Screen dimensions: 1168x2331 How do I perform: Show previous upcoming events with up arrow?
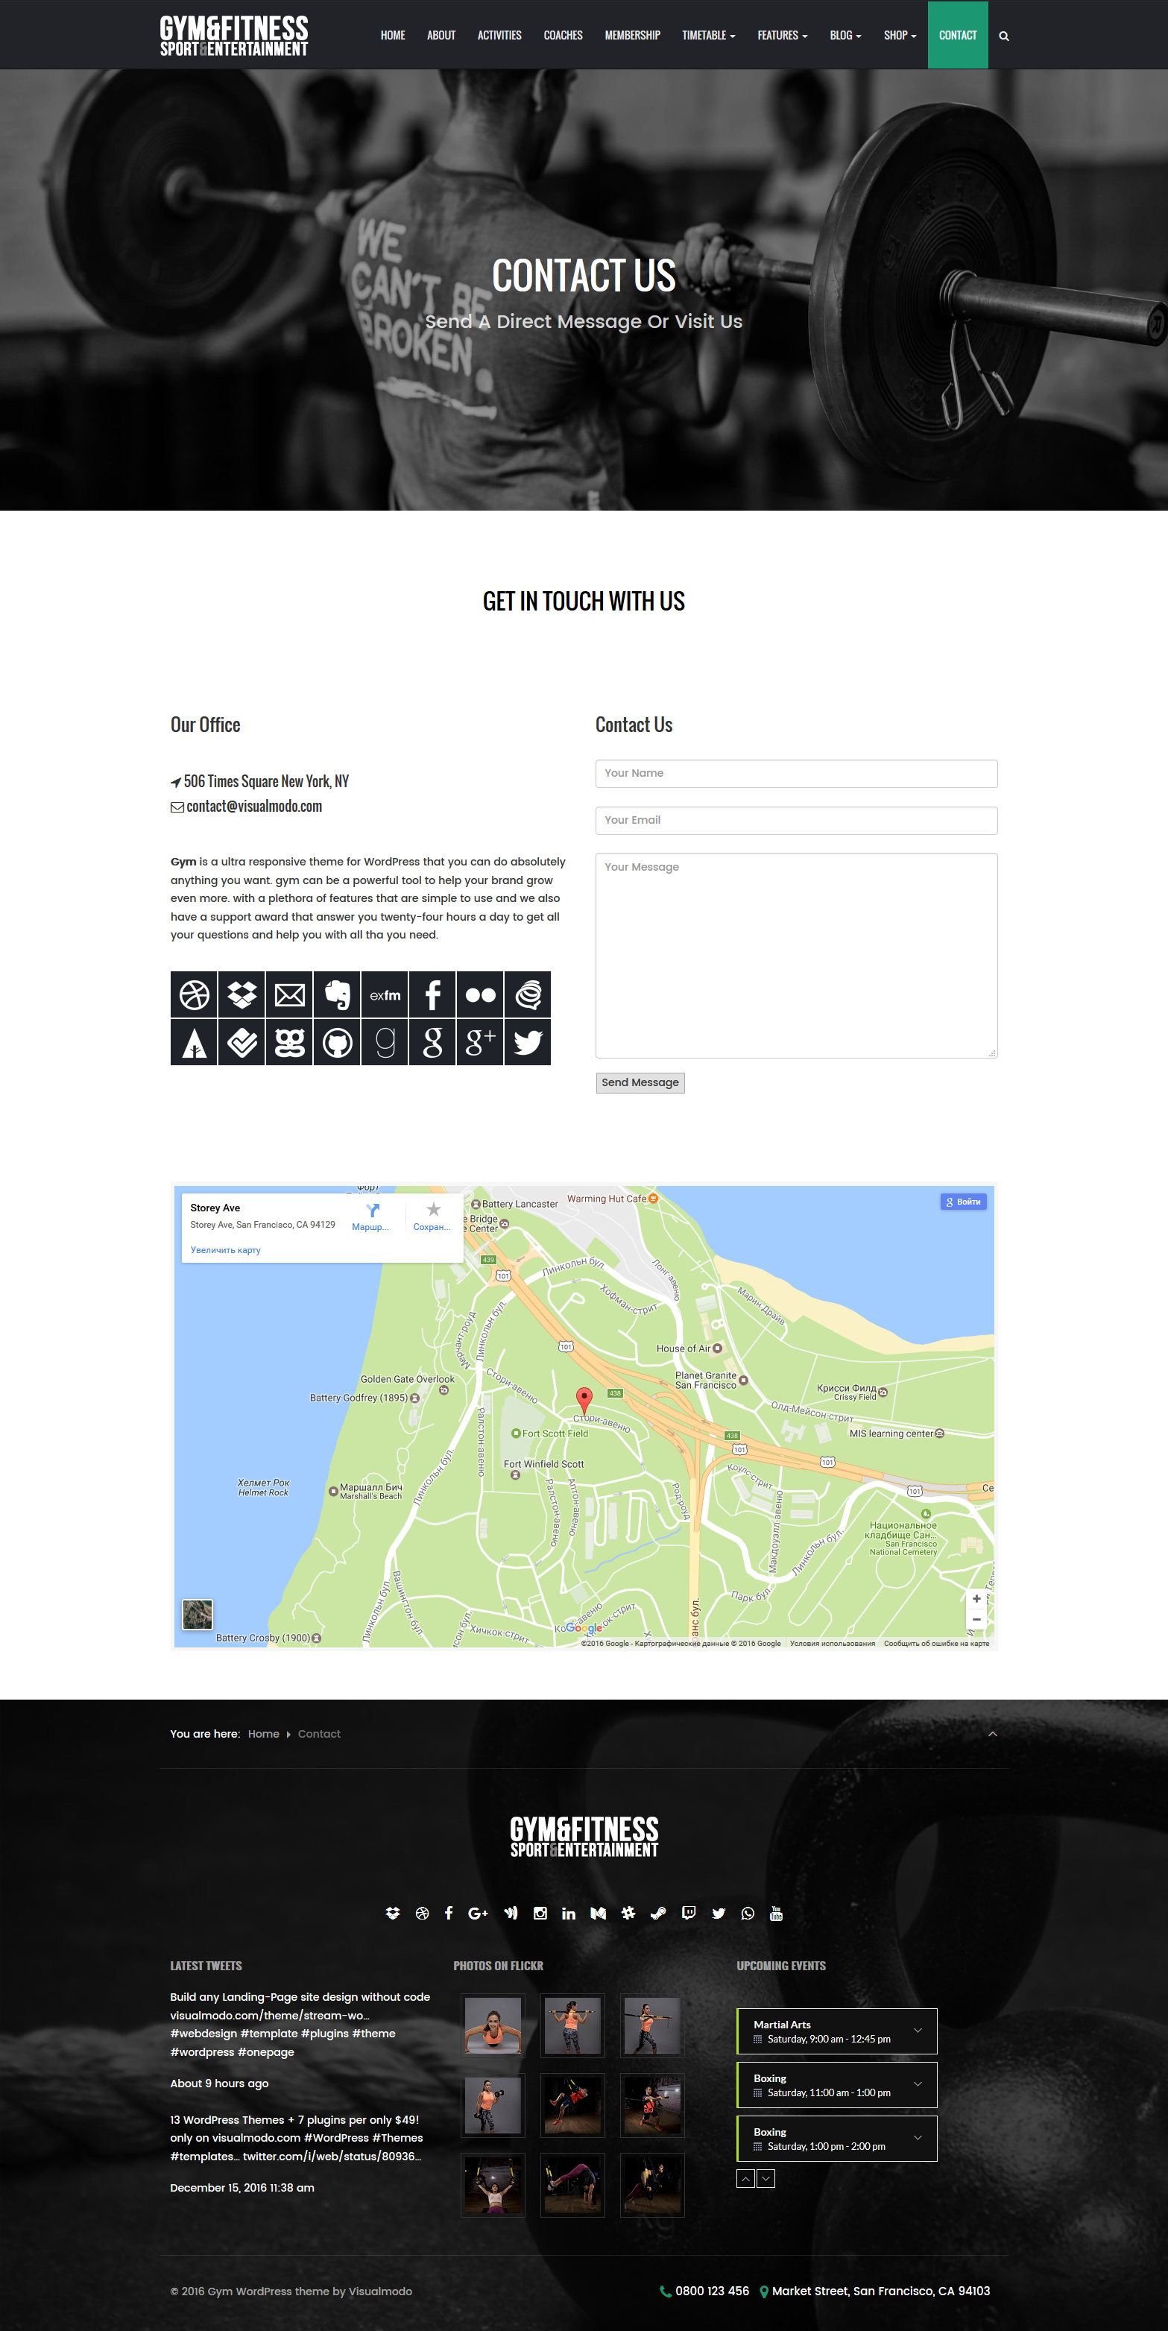(x=745, y=2179)
